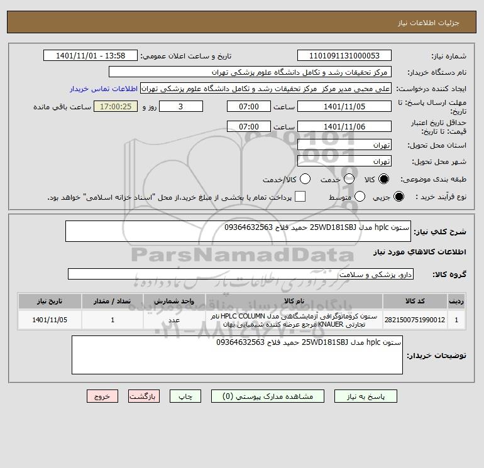Click the خروج exit button

point(102,396)
